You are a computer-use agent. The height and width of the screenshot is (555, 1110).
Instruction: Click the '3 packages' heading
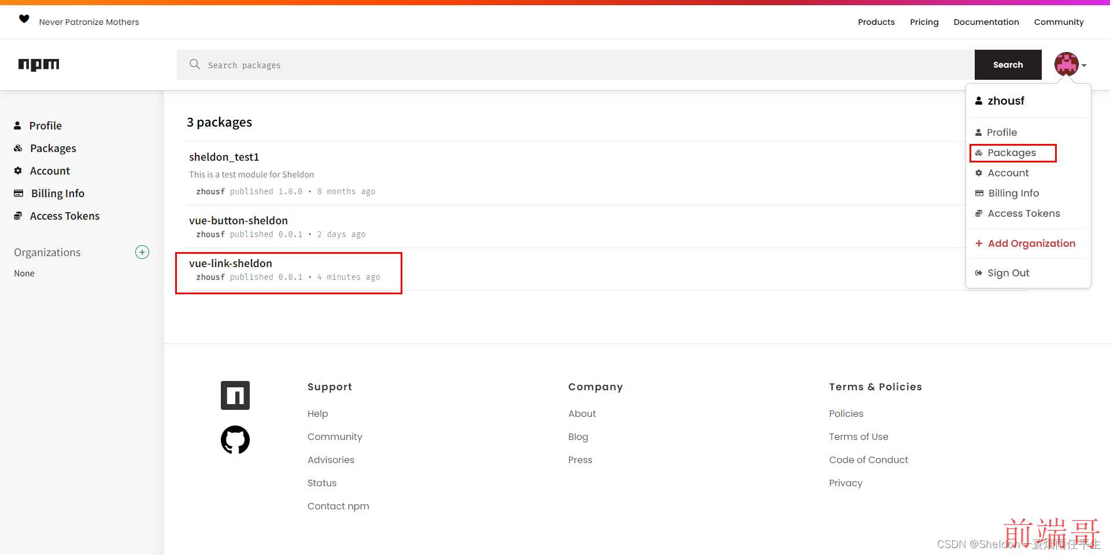click(x=219, y=122)
